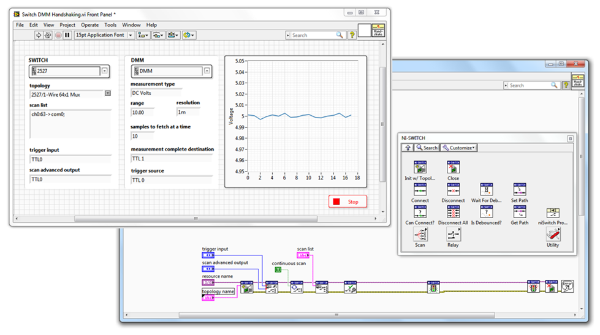Viewport: 600px width, 335px height.
Task: Click the Run arrow in the toolbar
Action: pos(38,36)
